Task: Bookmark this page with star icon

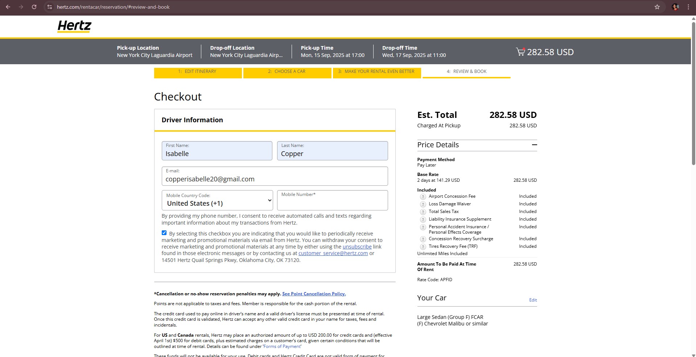Action: coord(657,7)
